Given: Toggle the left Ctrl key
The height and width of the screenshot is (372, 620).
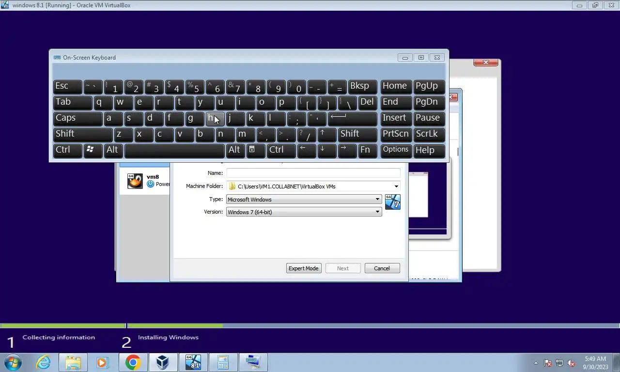Looking at the screenshot, I should 67,151.
